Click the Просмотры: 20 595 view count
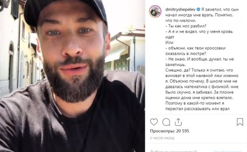The image size is (247, 152). coord(169,131)
